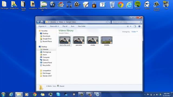Launch the Ventrilo desktop shortcut
The image size is (173, 97).
(x=147, y=5)
